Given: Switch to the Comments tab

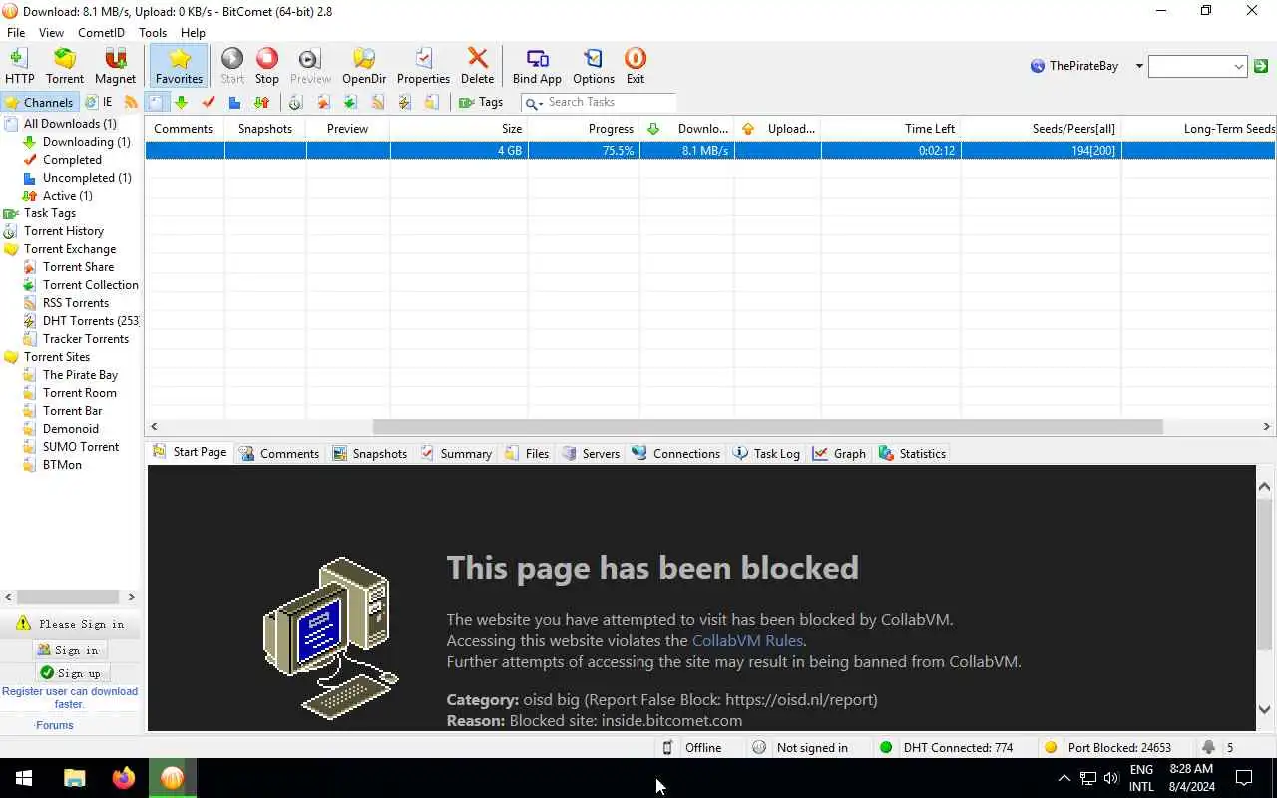Looking at the screenshot, I should point(279,453).
